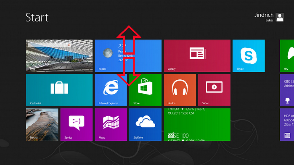Open the Plocha desktop tile

point(42,124)
